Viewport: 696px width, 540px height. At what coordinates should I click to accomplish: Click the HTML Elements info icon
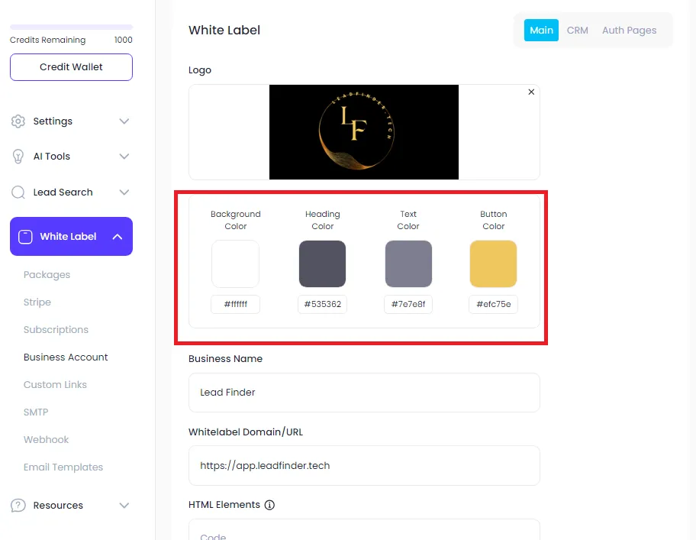(269, 505)
